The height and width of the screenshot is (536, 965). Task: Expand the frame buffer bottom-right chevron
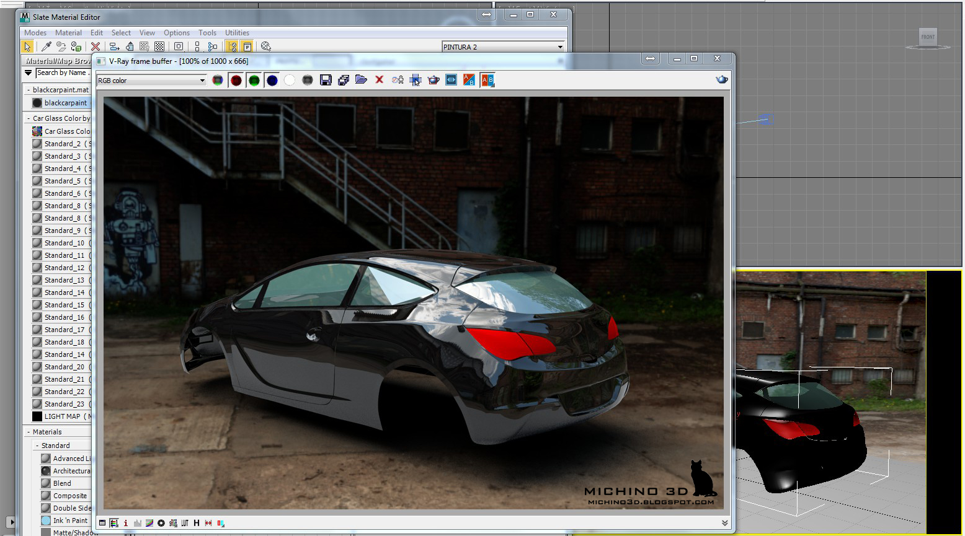coord(724,523)
